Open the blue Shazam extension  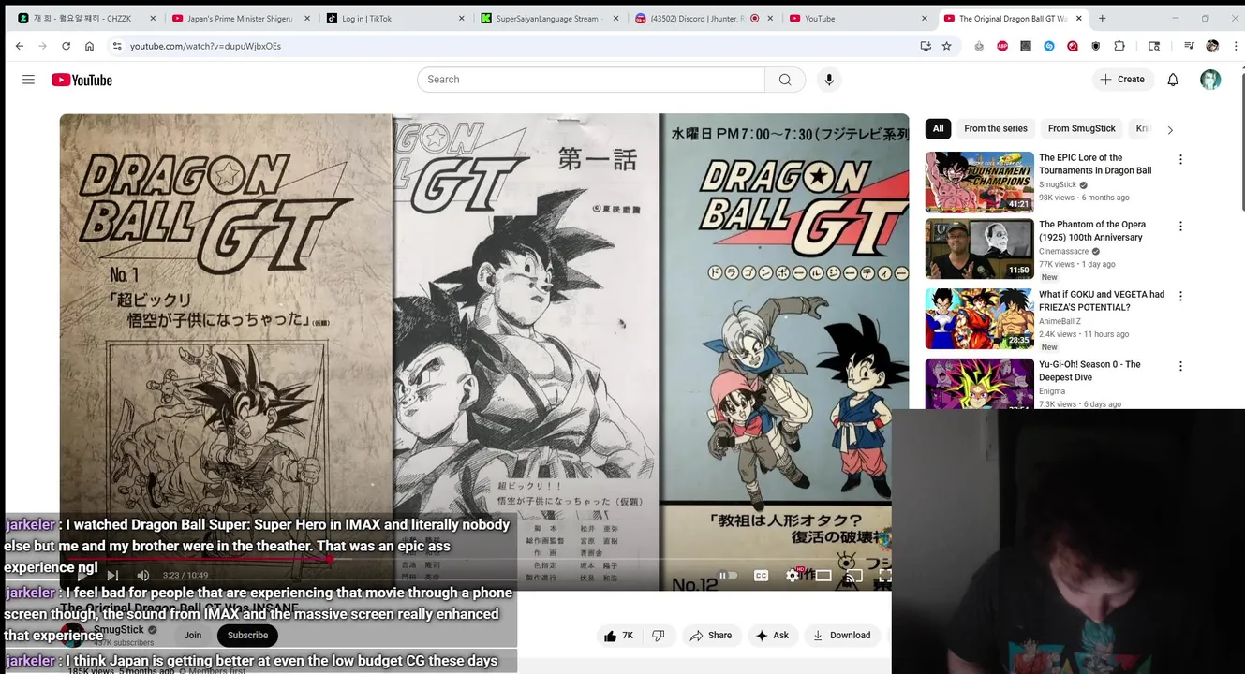tap(1049, 46)
